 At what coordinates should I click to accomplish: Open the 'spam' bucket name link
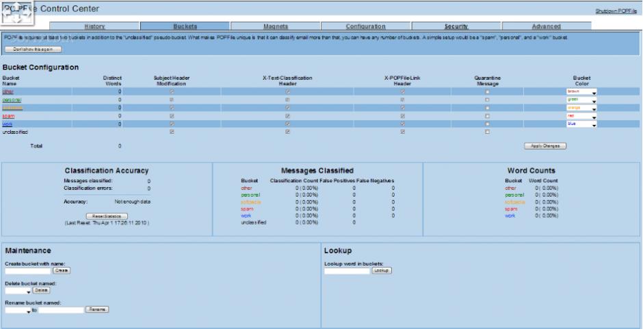point(9,116)
